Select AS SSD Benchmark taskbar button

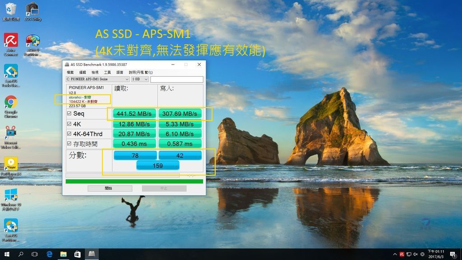click(x=92, y=254)
